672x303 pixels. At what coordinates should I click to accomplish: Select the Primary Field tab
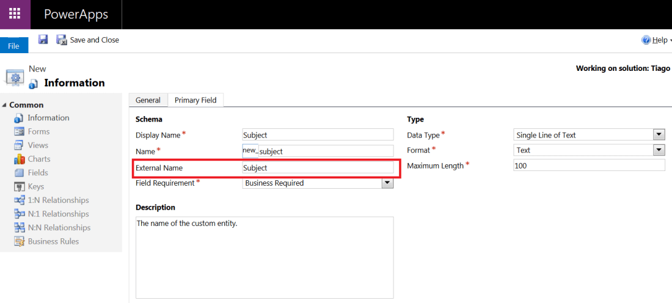(195, 100)
